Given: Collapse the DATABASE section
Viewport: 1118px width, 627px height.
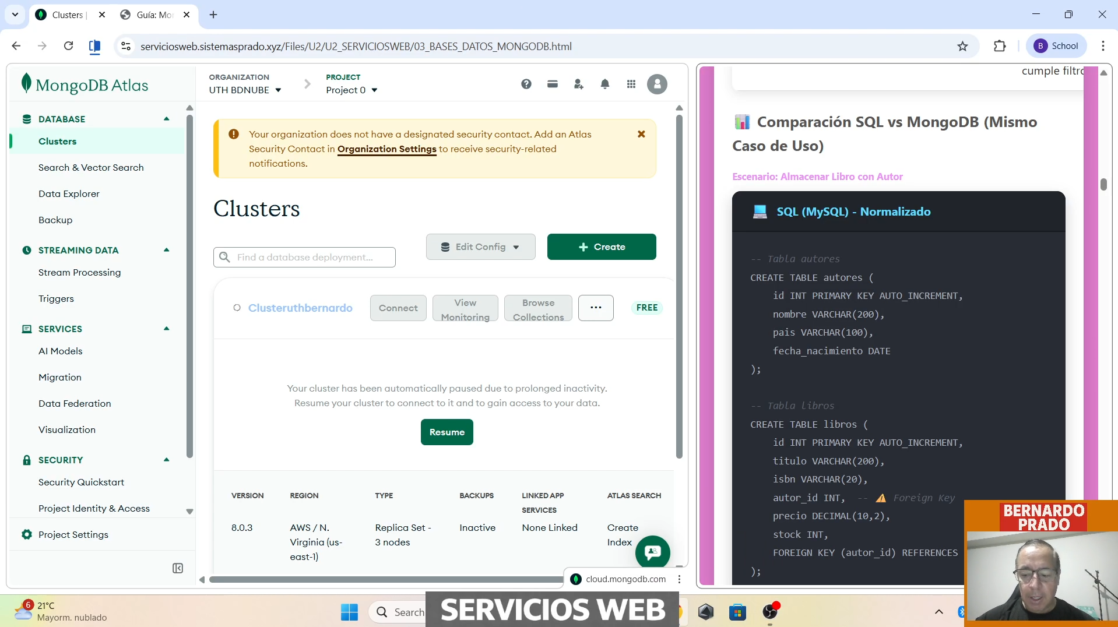Looking at the screenshot, I should 166,118.
